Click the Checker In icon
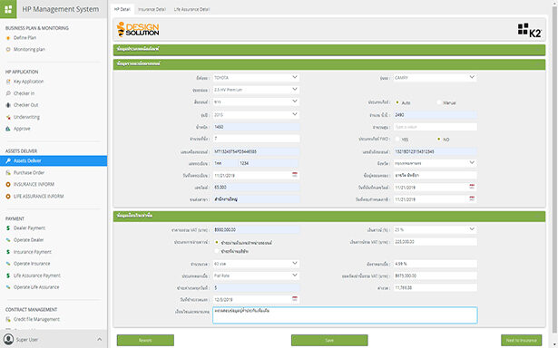558x348 pixels. 8,93
